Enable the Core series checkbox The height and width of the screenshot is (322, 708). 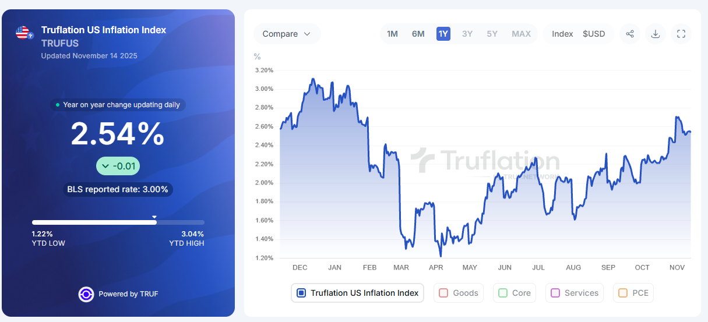[x=503, y=293]
